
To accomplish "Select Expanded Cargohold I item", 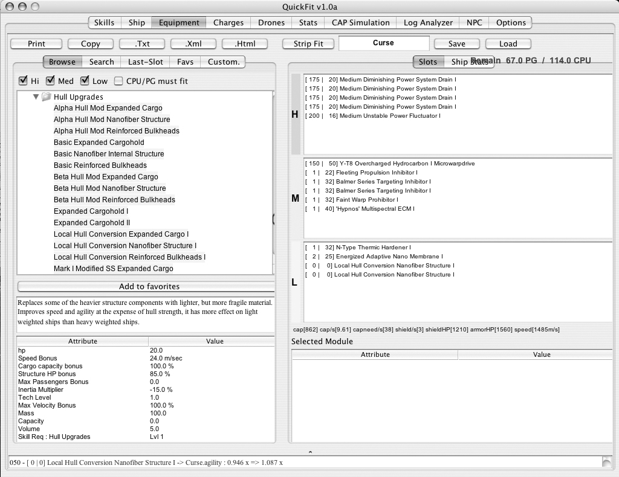I will coord(91,211).
